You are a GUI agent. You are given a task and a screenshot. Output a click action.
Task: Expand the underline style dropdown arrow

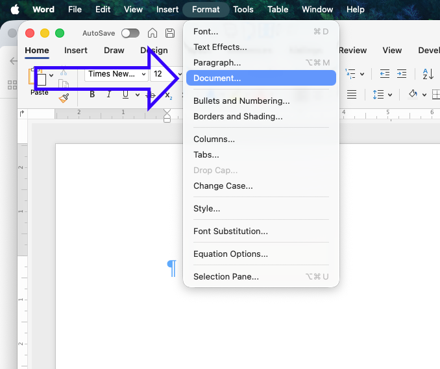point(138,95)
